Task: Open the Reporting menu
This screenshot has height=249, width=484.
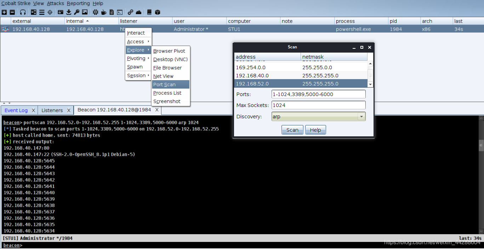Action: point(78,3)
